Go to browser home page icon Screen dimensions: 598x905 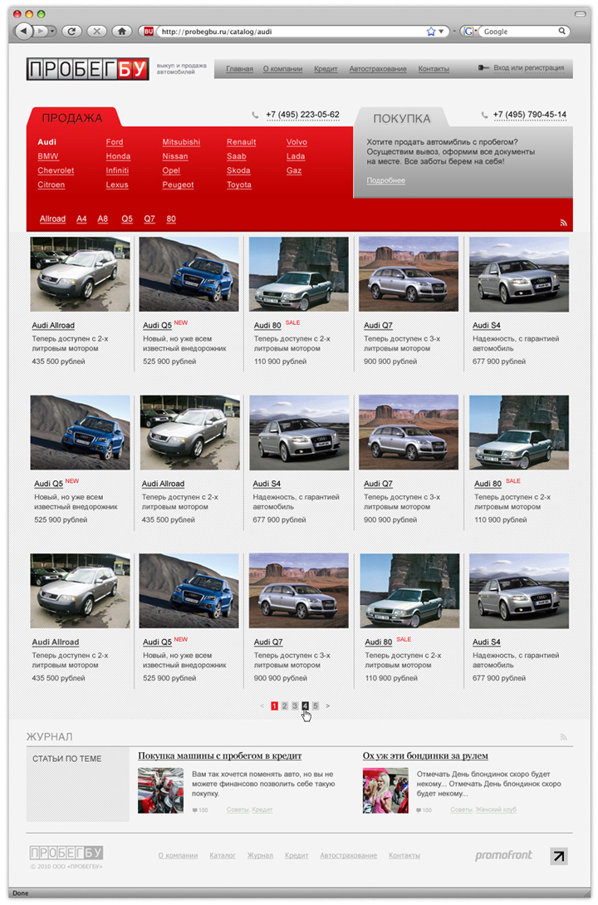click(x=121, y=32)
